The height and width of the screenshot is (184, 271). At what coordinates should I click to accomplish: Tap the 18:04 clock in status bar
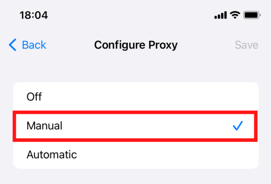(34, 15)
